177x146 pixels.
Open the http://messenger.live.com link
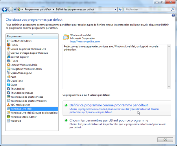point(85,42)
